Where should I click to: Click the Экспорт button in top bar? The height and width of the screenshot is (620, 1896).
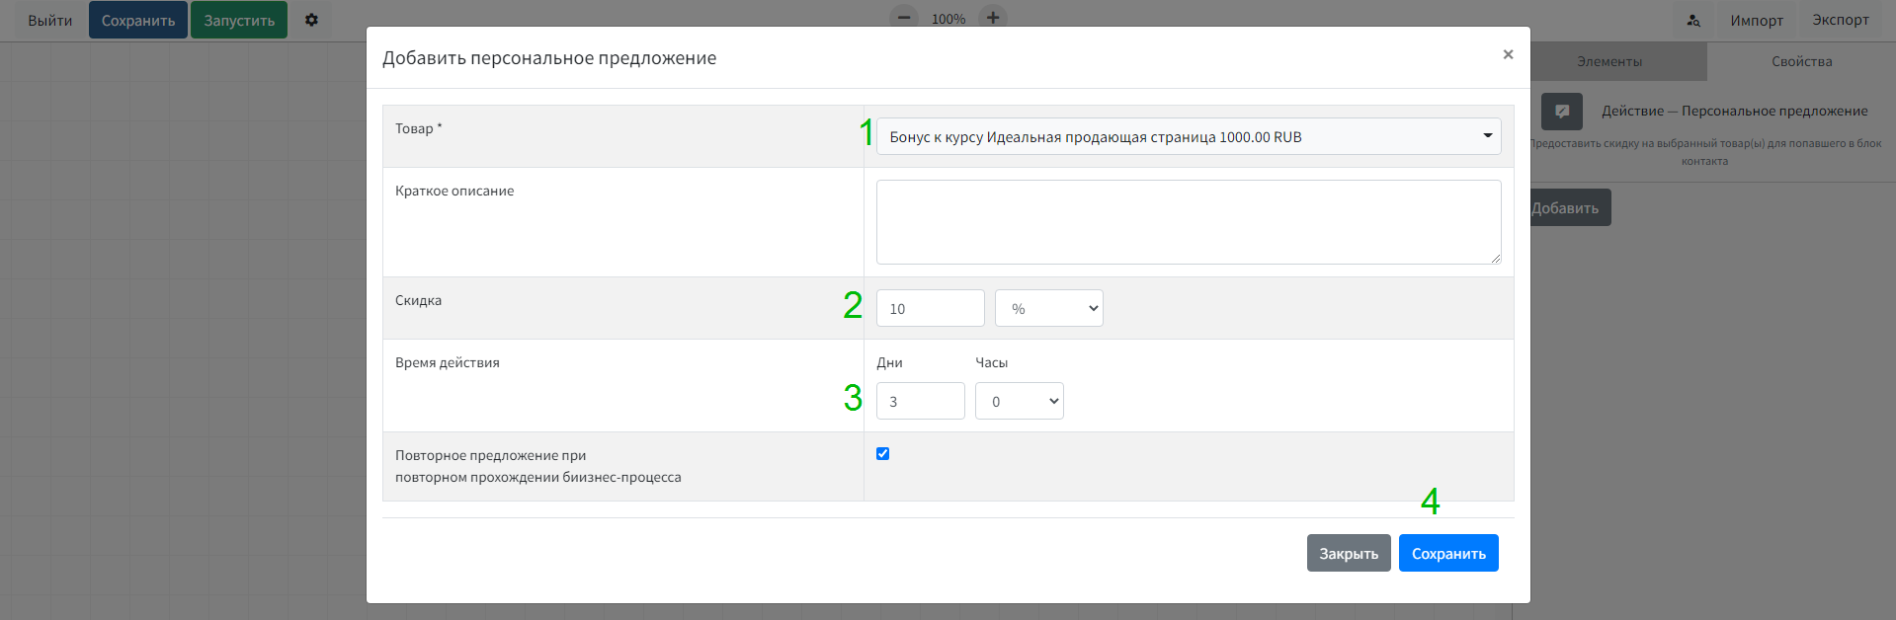1840,20
